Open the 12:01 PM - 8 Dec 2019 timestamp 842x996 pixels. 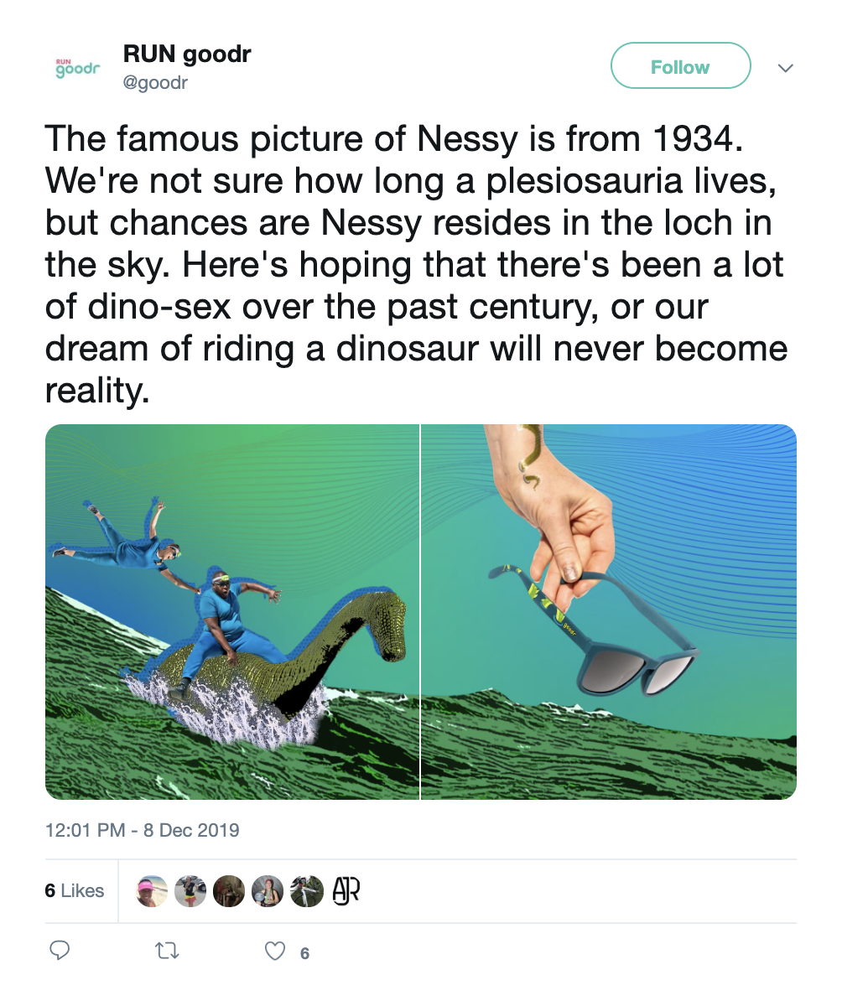pos(142,831)
